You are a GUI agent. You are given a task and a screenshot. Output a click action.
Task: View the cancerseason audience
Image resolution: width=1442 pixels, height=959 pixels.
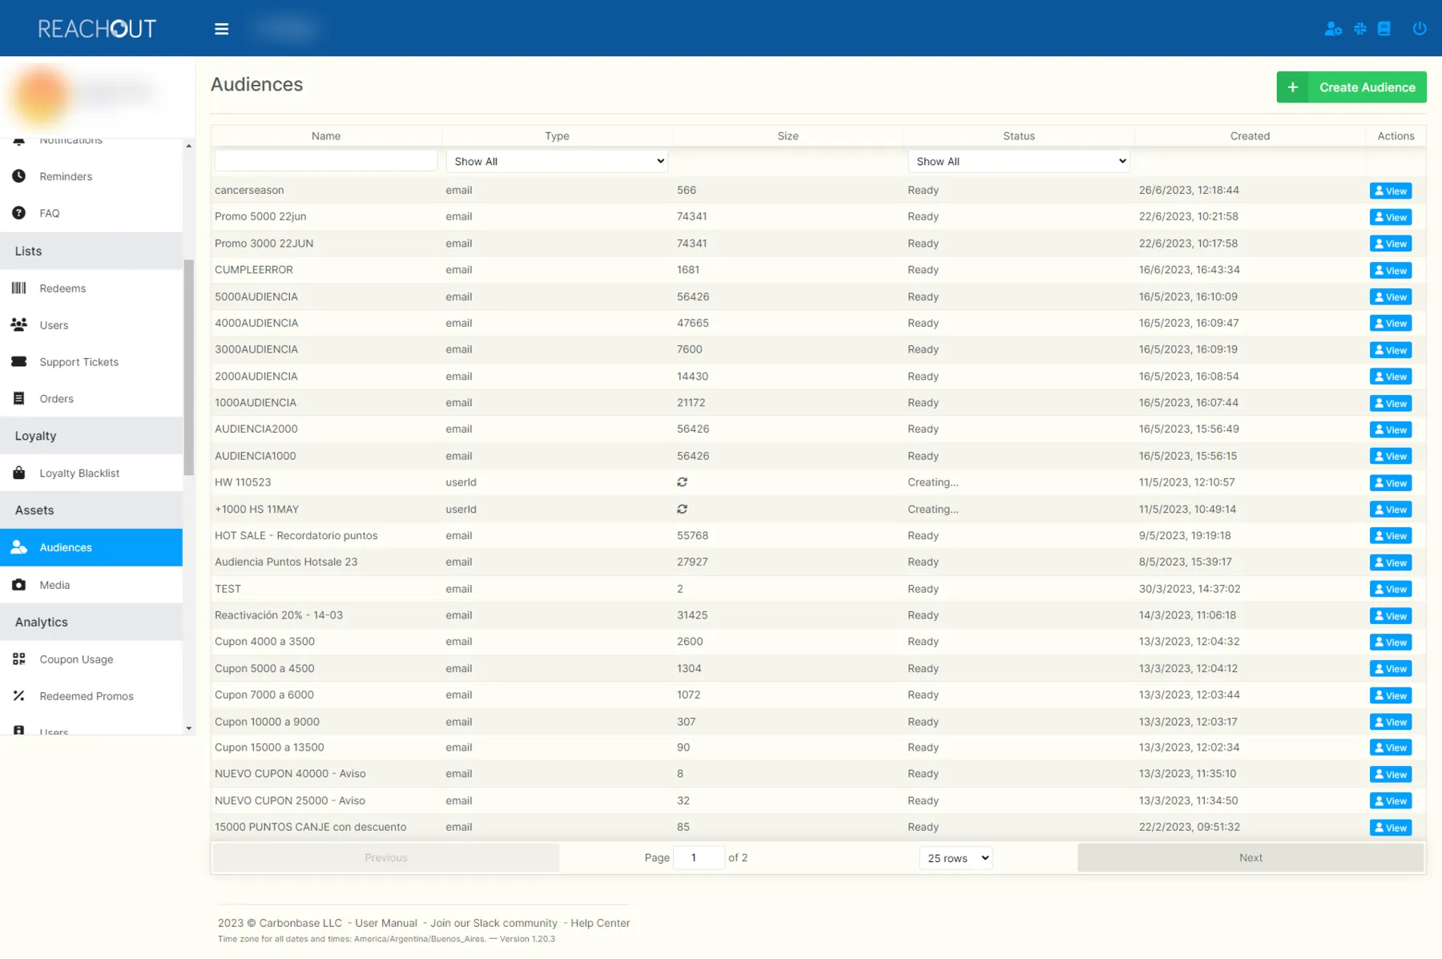(1391, 191)
